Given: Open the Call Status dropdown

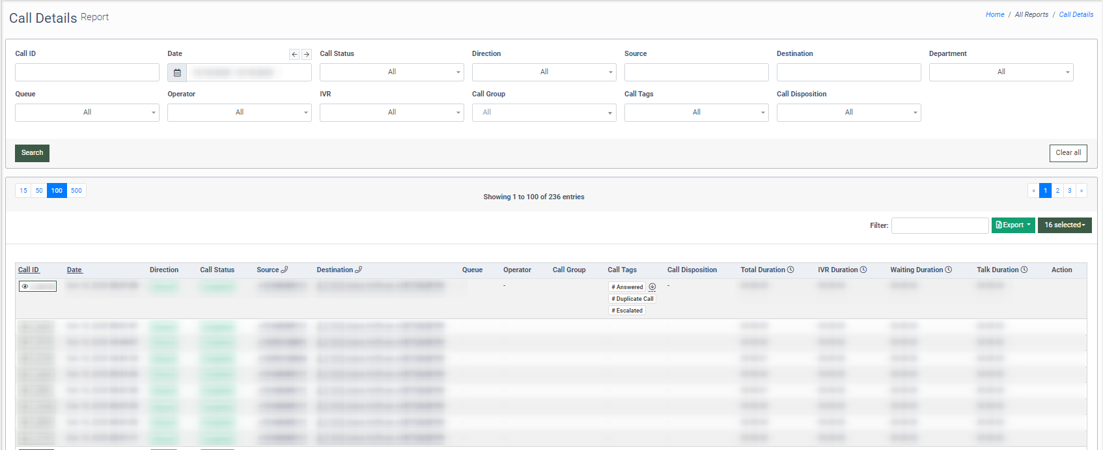Looking at the screenshot, I should 391,72.
